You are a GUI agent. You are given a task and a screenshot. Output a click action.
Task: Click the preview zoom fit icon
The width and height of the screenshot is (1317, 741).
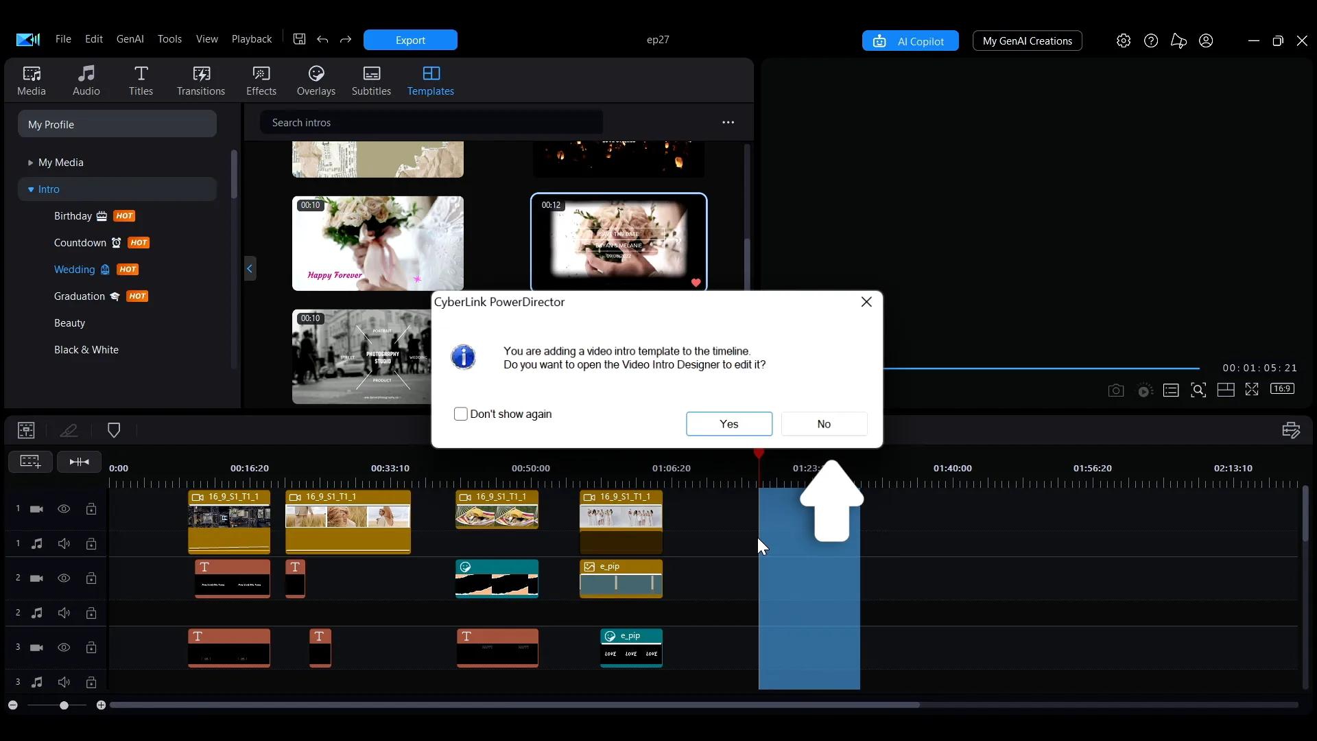coord(1198,390)
